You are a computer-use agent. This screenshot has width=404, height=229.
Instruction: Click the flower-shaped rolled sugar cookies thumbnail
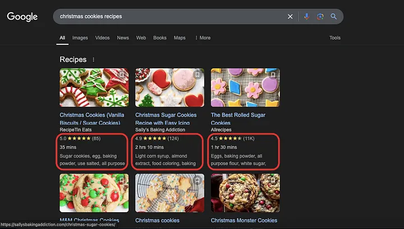[245, 87]
